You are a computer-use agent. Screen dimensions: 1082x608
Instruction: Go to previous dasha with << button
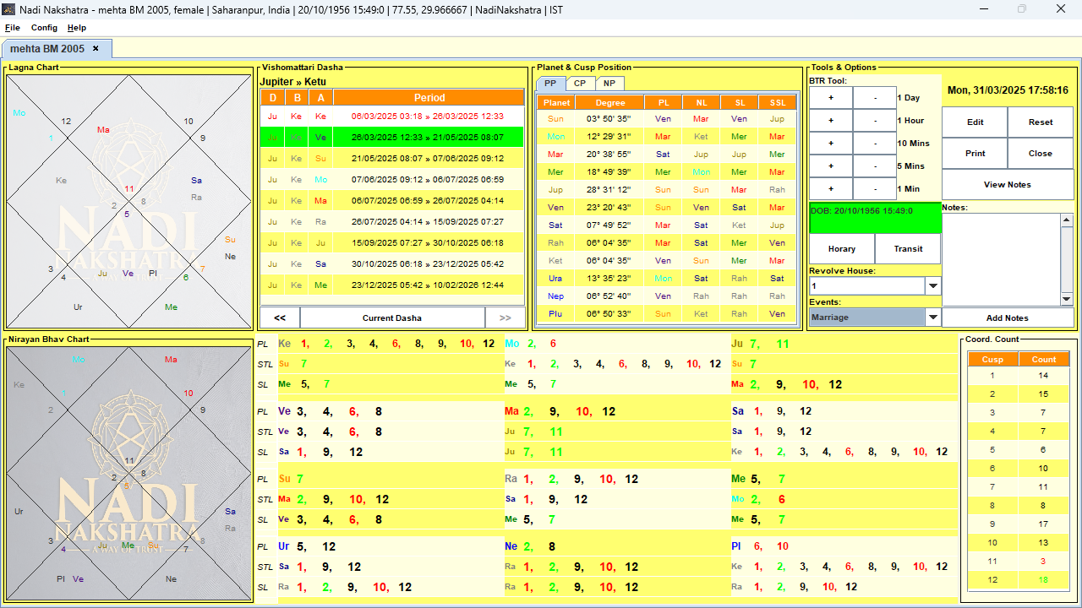click(x=280, y=318)
